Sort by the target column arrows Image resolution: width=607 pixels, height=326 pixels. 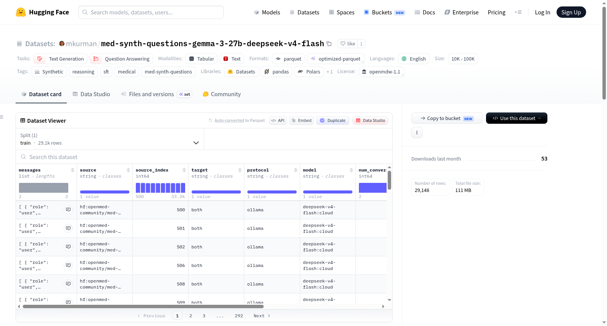click(240, 170)
